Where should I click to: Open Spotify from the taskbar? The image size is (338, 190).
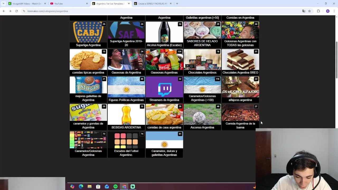coord(115,187)
